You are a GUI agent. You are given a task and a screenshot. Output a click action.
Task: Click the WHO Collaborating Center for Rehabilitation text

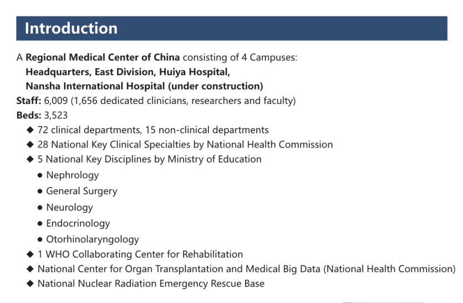(144, 254)
